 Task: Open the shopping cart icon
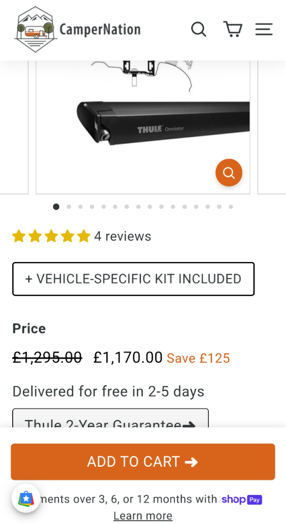tap(232, 29)
